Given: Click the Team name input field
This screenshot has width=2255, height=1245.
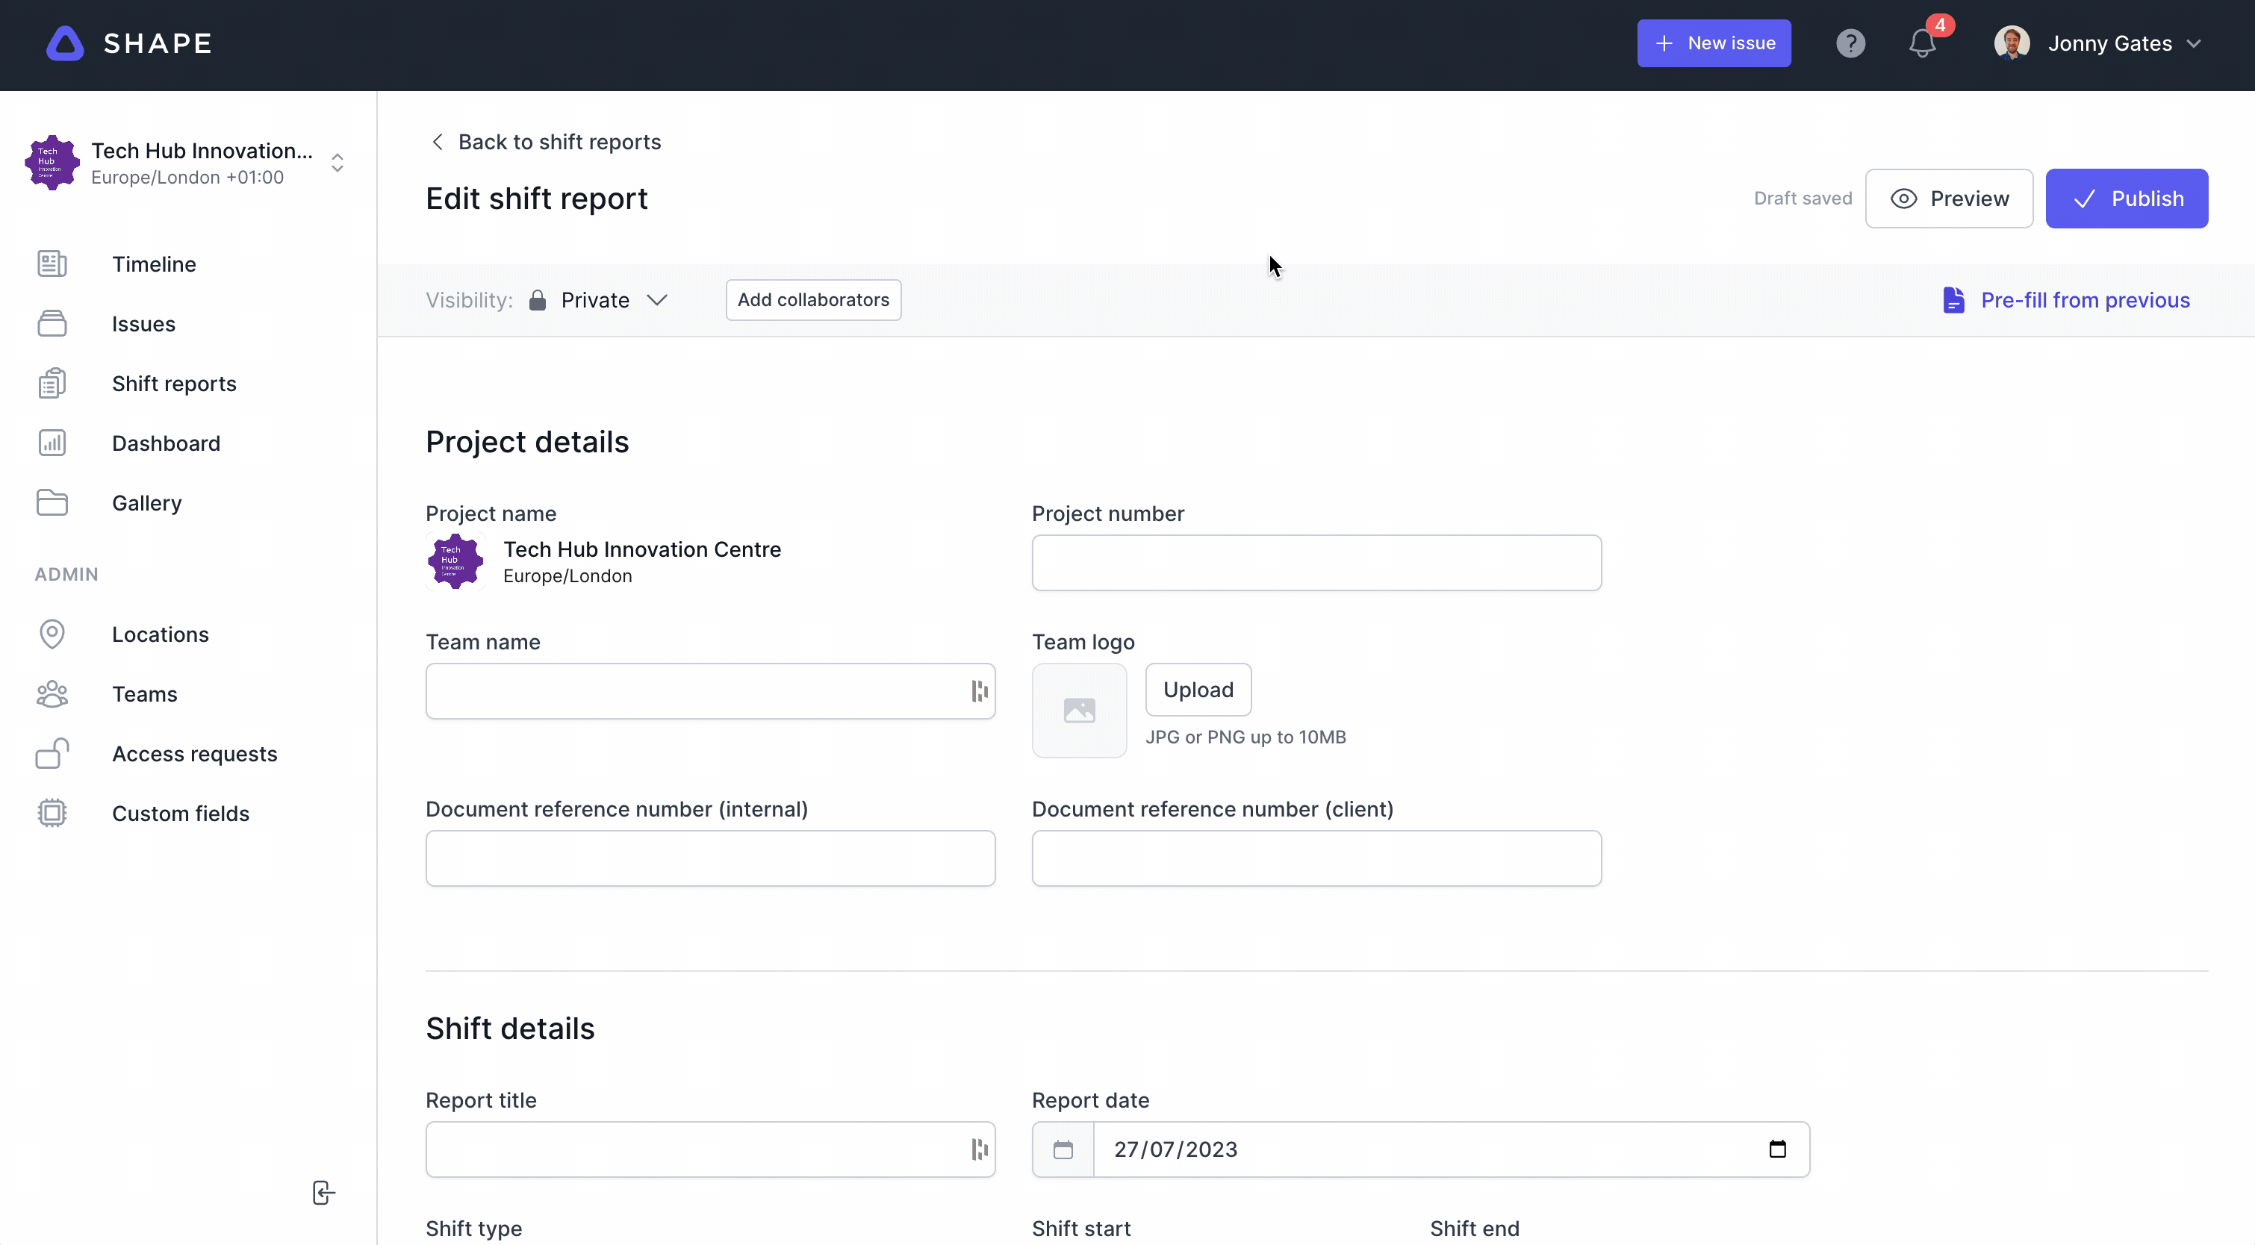Looking at the screenshot, I should click(x=710, y=691).
